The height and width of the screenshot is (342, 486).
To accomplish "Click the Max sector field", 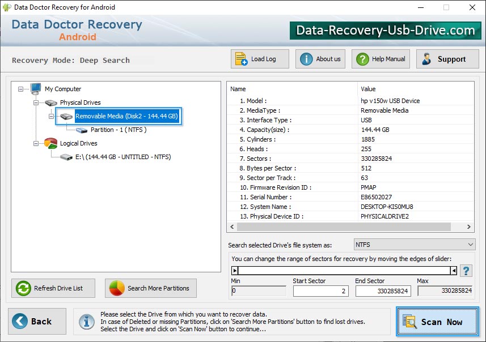I will click(445, 290).
